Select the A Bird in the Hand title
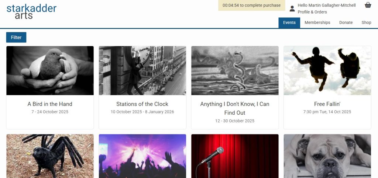The image size is (378, 178). 50,104
